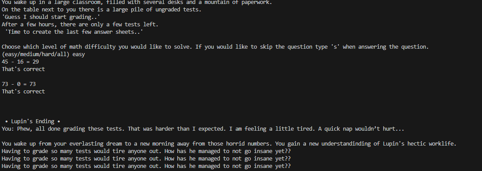The height and width of the screenshot is (171, 482).
Task: Click the answer '73' after '73 - 0 ='
Action: pos(32,84)
